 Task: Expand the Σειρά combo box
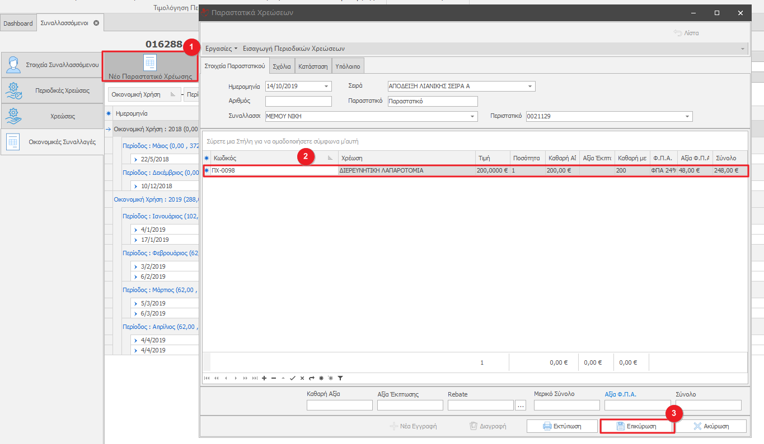tap(530, 87)
